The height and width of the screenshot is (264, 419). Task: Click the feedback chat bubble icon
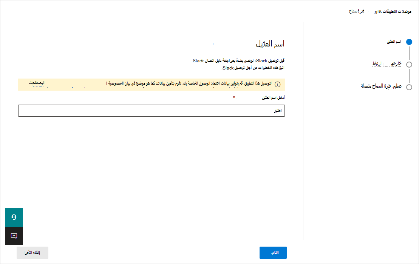(14, 236)
